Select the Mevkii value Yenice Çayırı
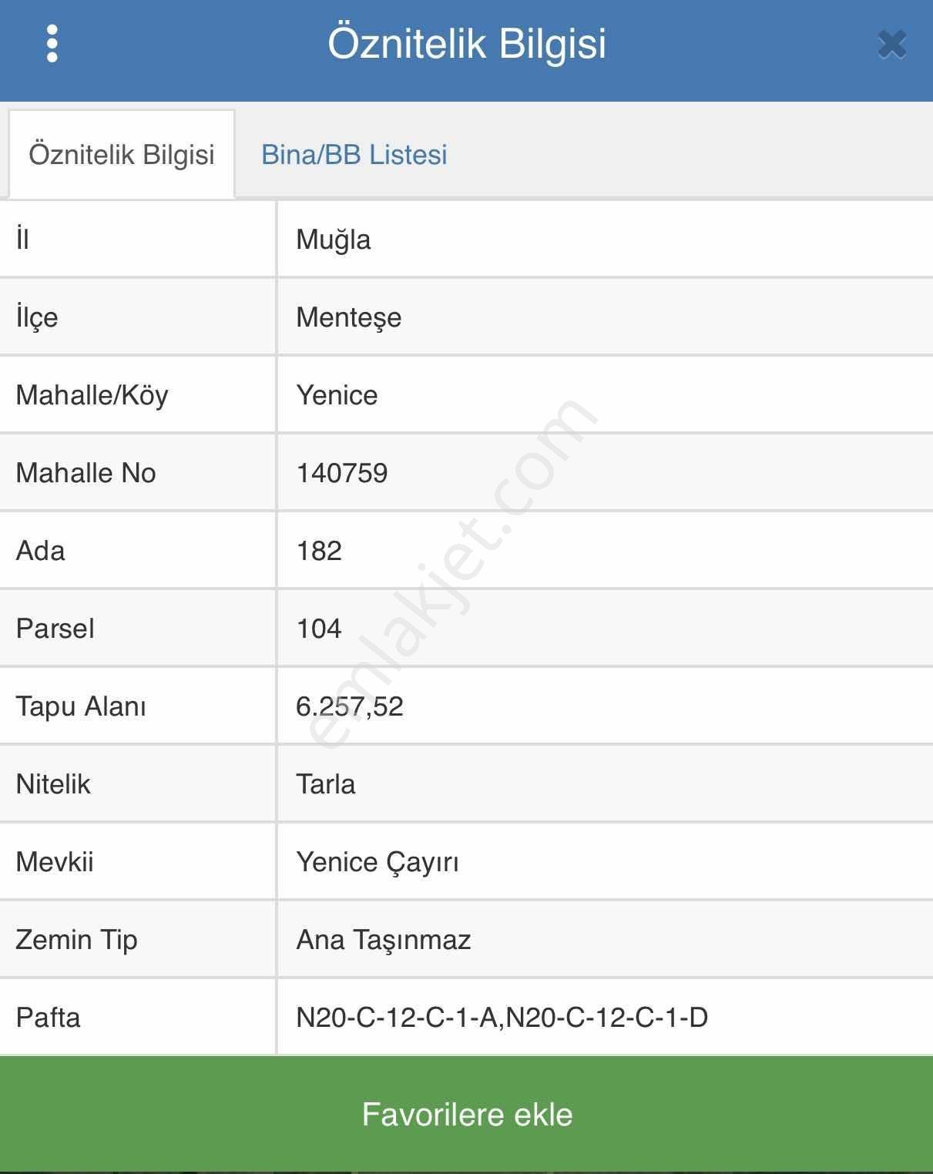The height and width of the screenshot is (1174, 933). coord(378,862)
